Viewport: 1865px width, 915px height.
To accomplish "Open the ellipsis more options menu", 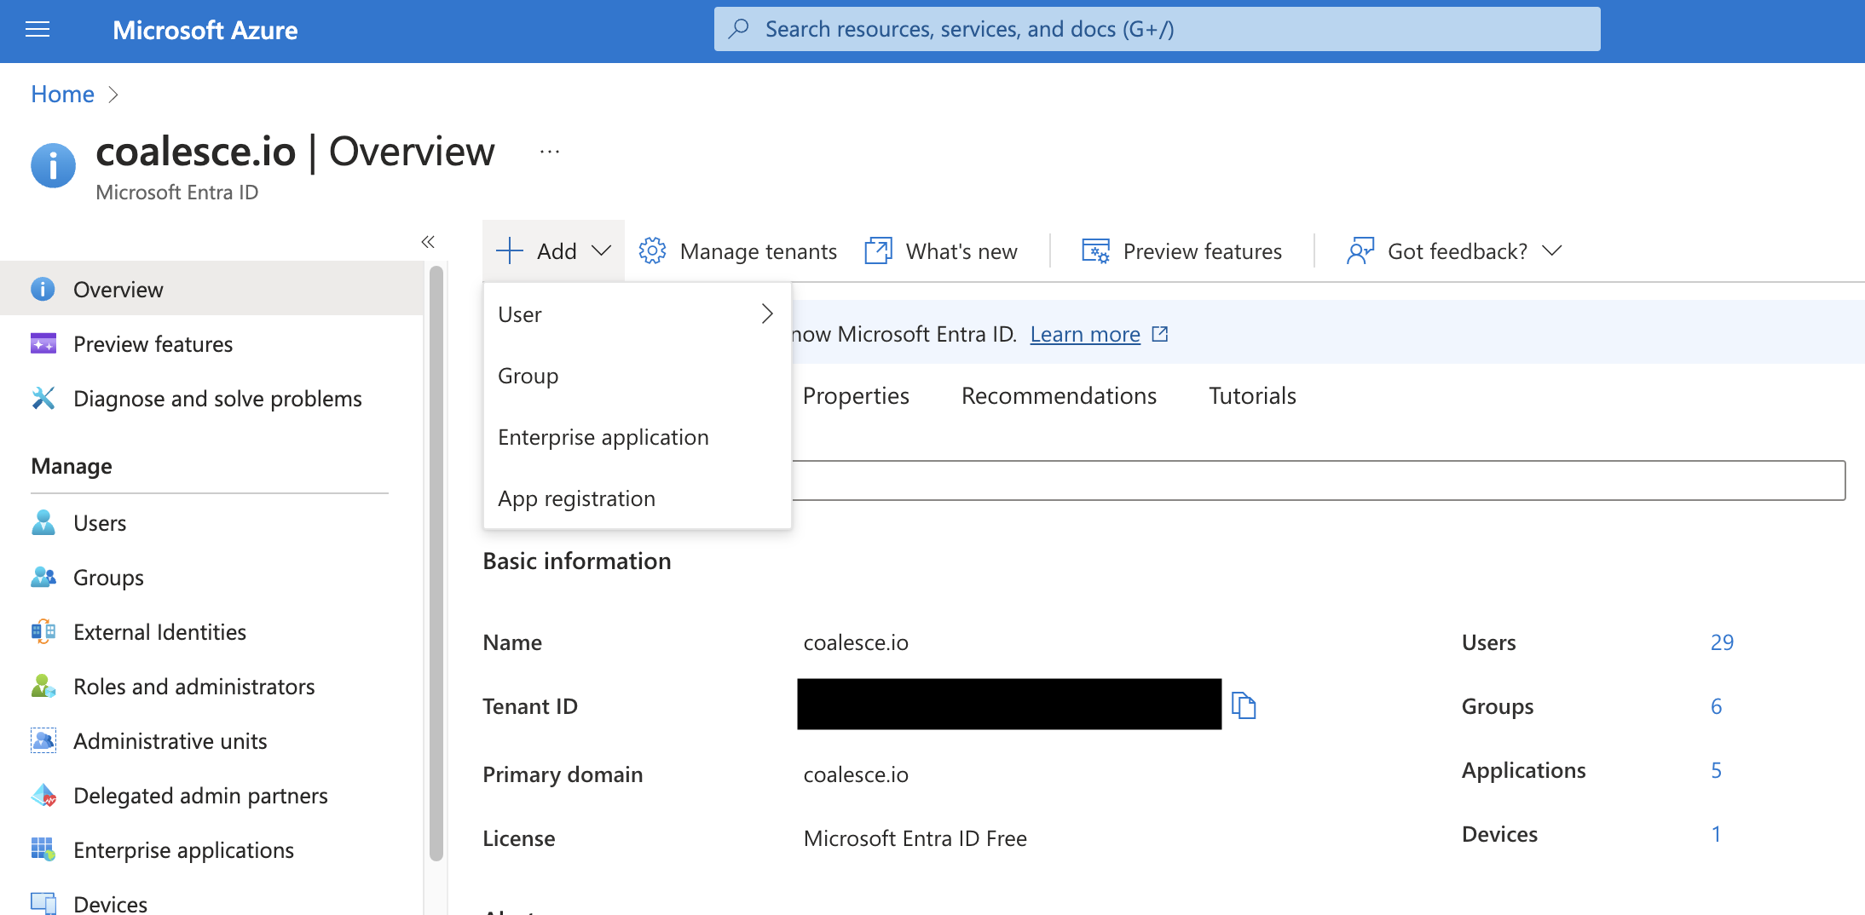I will 550,152.
